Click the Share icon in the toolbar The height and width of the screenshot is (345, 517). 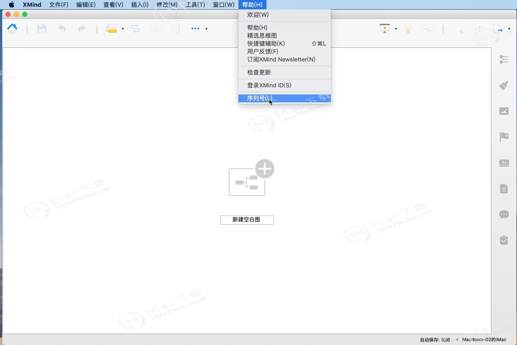pos(478,29)
